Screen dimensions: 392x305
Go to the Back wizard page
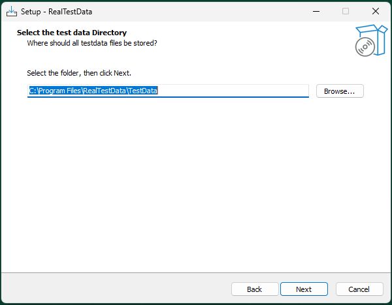tap(255, 289)
